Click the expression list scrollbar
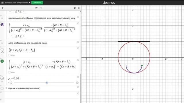Viewport: 184px width, 103px height. (x=80, y=88)
